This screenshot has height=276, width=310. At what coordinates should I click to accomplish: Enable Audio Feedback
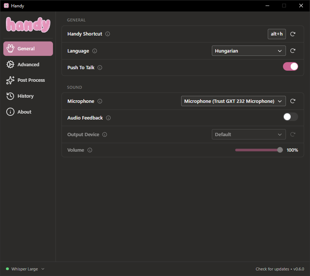tap(290, 117)
